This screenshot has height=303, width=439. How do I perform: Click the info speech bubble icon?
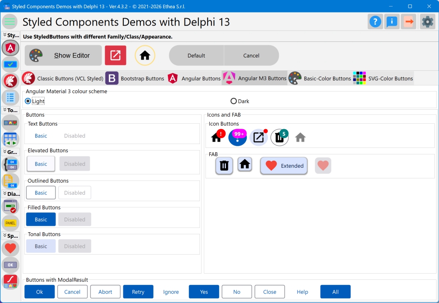pyautogui.click(x=392, y=22)
